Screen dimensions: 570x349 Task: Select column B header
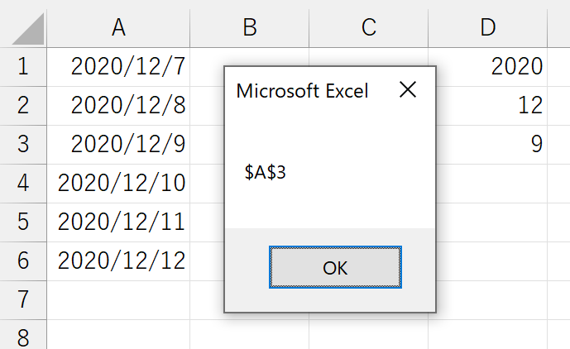[249, 28]
